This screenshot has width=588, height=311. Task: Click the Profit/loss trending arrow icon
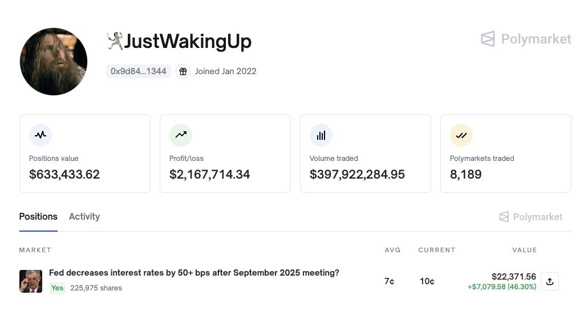point(181,135)
